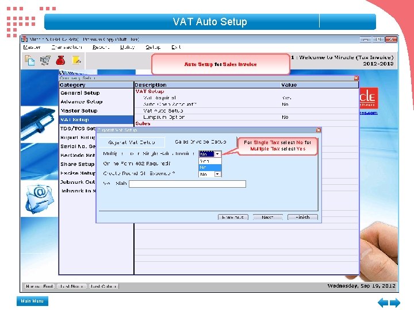The image size is (414, 310).
Task: Select TDS/TCS Setup category
Action: [x=78, y=129]
